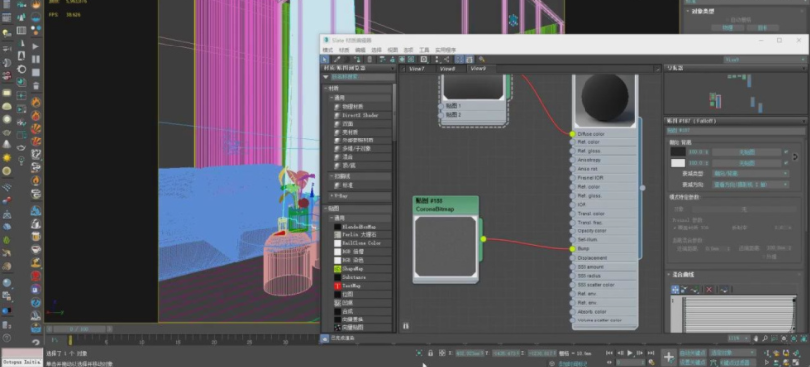
Task: Click the Volume scatter color slot label
Action: (599, 320)
